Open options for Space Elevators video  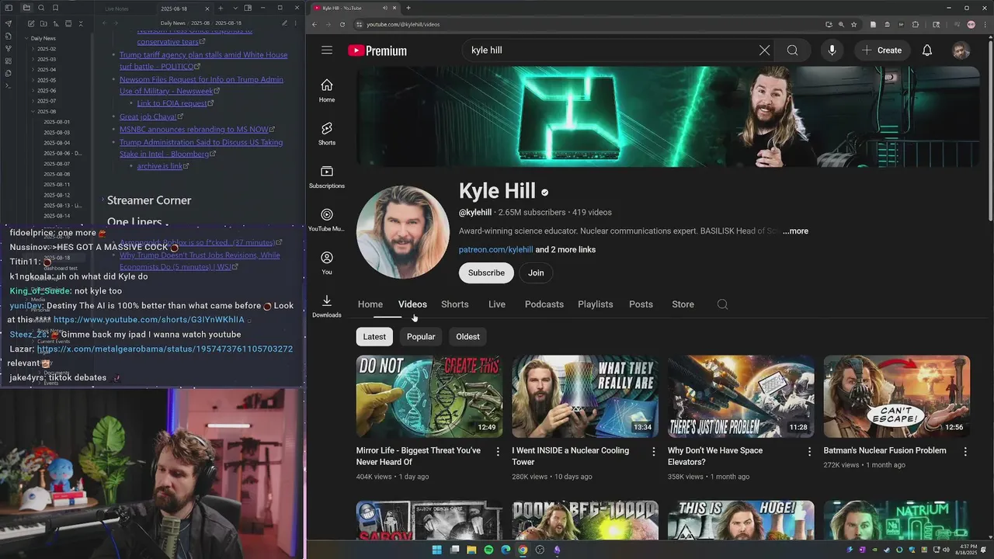pos(809,451)
